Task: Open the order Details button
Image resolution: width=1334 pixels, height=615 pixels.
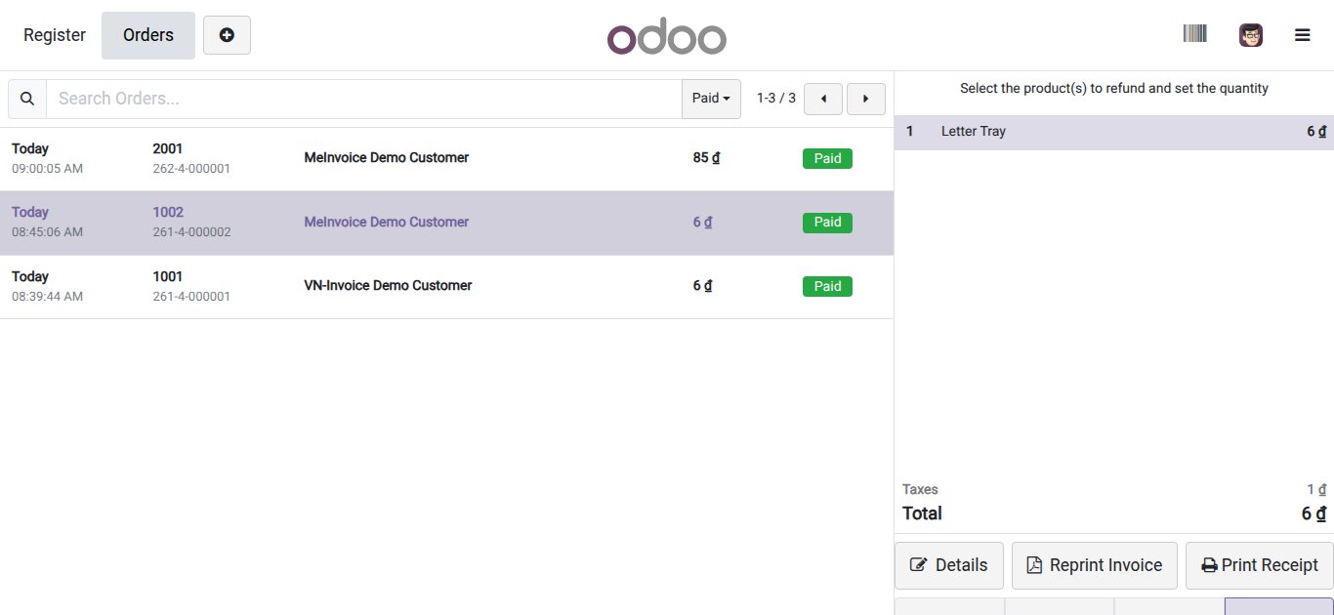Action: coord(949,565)
